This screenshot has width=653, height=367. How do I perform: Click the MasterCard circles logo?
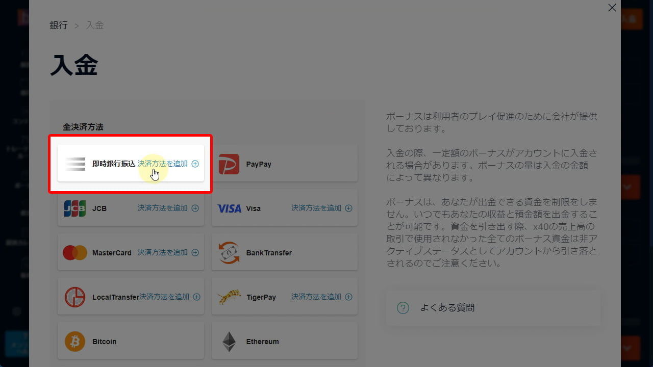75,253
